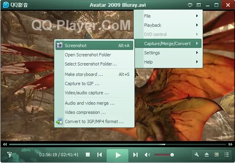
Task: Close the QQ Player window
Action: point(228,5)
